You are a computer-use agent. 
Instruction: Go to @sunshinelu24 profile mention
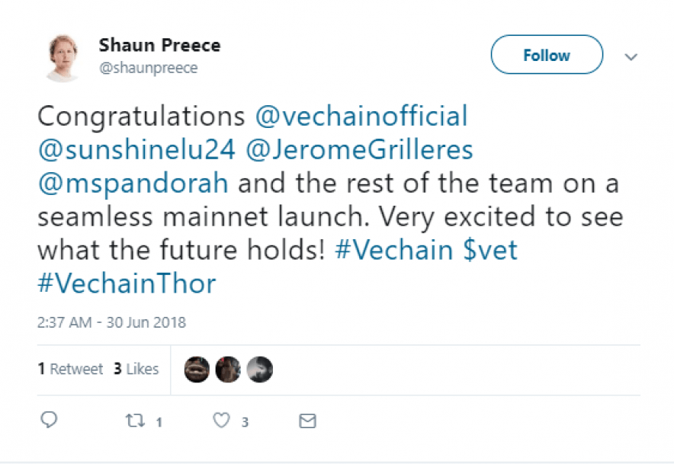click(x=136, y=150)
